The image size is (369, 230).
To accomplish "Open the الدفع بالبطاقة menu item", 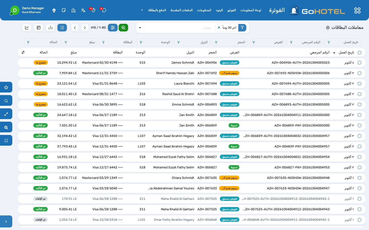I will (157, 10).
